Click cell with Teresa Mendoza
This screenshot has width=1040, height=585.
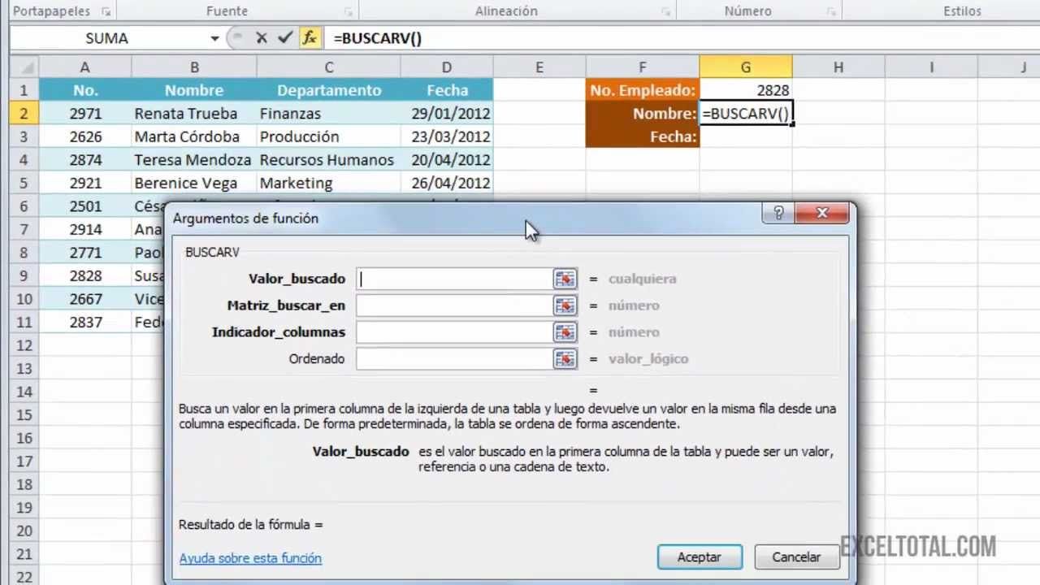(x=194, y=160)
